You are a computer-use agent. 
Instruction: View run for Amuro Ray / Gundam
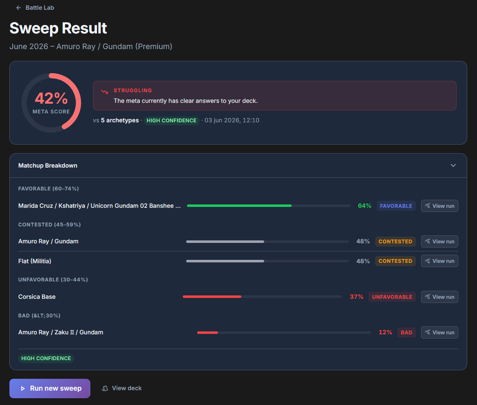[439, 241]
